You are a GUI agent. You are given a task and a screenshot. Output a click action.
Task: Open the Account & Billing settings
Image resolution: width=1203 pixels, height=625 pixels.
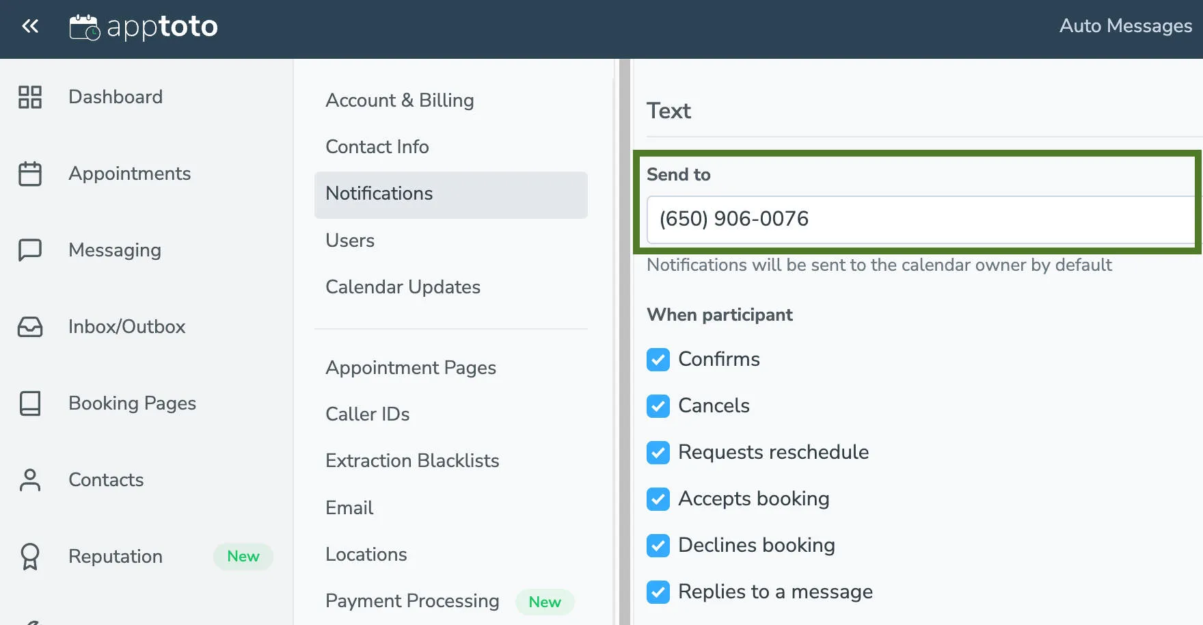(x=400, y=101)
